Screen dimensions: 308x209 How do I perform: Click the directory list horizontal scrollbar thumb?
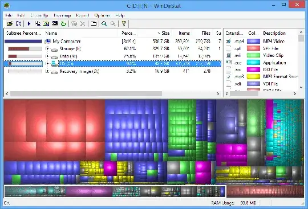click(x=86, y=94)
